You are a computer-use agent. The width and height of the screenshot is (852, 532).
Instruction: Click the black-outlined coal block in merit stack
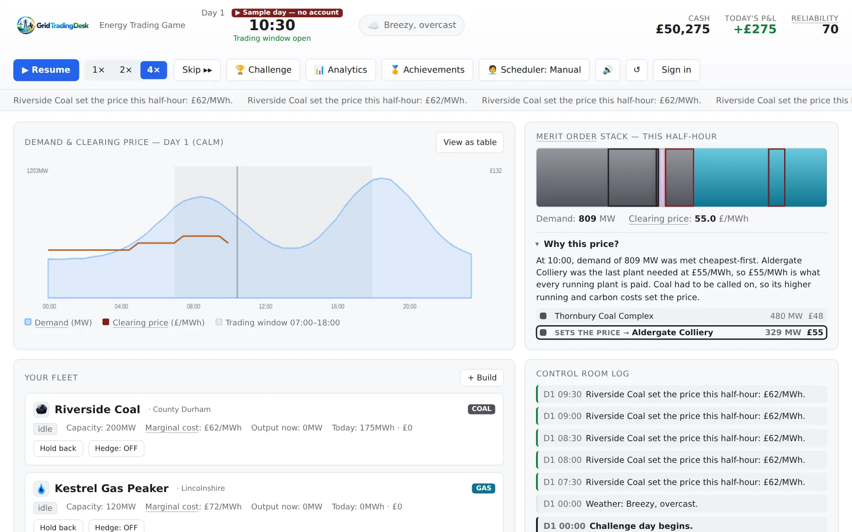coord(633,177)
